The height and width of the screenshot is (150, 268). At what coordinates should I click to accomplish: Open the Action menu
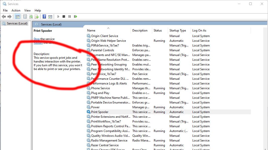(16, 10)
